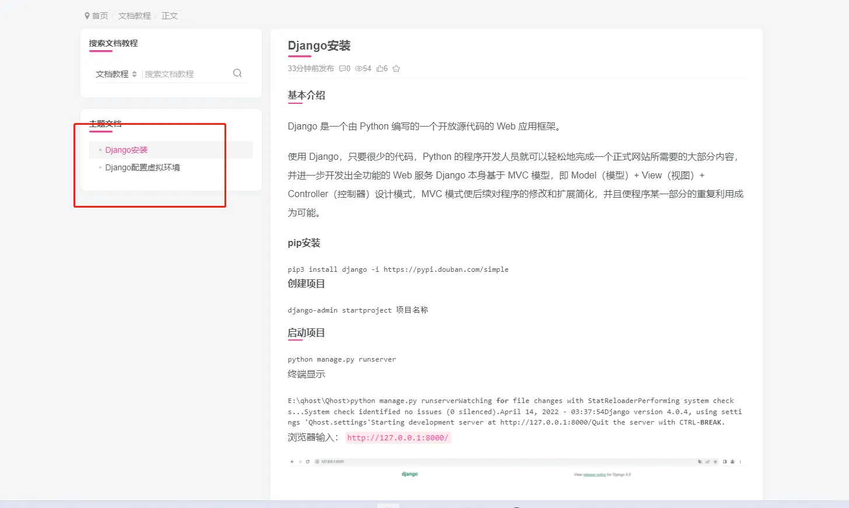Focus the 搜索文档教程 search input field
Image resolution: width=849 pixels, height=508 pixels.
coord(185,74)
